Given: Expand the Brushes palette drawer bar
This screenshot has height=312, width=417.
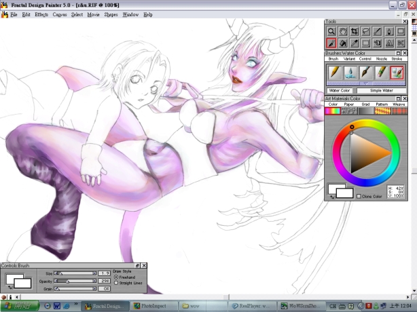Looking at the screenshot, I should coord(366,83).
